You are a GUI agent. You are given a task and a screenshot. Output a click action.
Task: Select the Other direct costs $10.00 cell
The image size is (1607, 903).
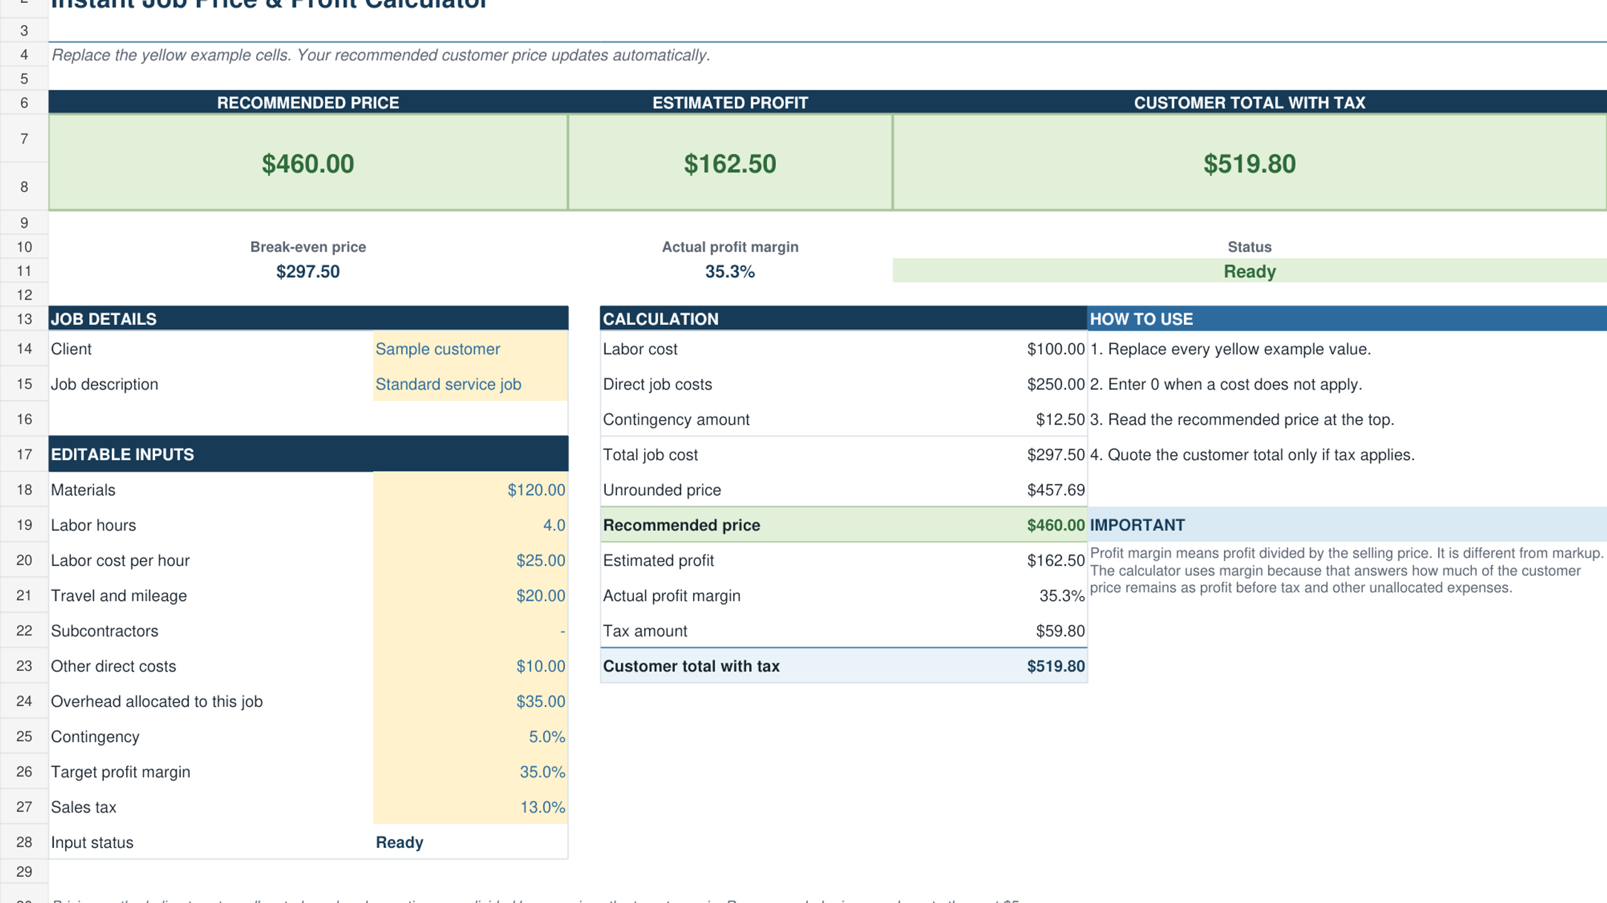point(470,666)
